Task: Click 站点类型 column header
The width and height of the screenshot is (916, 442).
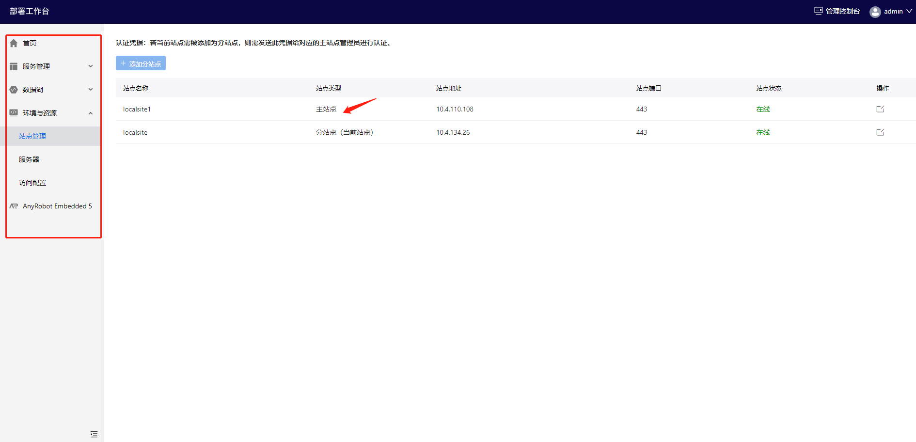Action: (329, 88)
